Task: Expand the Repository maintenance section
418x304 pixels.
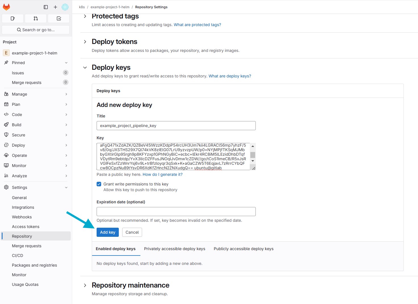Action: coord(85,285)
